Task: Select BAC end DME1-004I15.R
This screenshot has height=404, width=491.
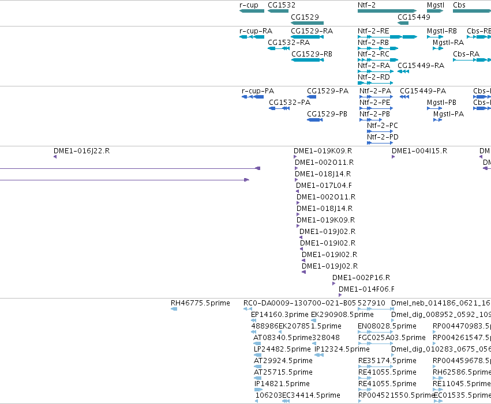Action: coord(419,151)
